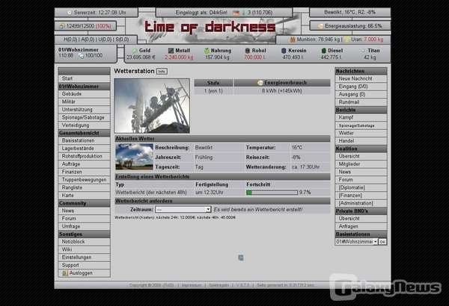Open Start in the left menu
Image resolution: width=449 pixels, height=306 pixels.
click(x=84, y=78)
